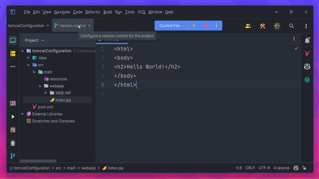Open the Notifications bell icon

pyautogui.click(x=307, y=40)
